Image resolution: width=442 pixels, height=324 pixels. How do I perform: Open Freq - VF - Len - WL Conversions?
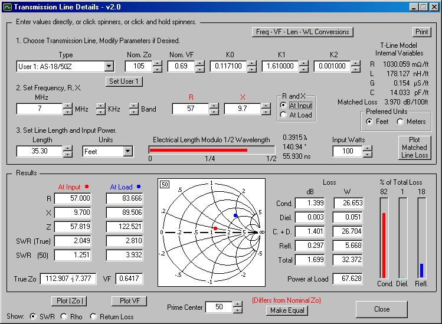tap(302, 31)
